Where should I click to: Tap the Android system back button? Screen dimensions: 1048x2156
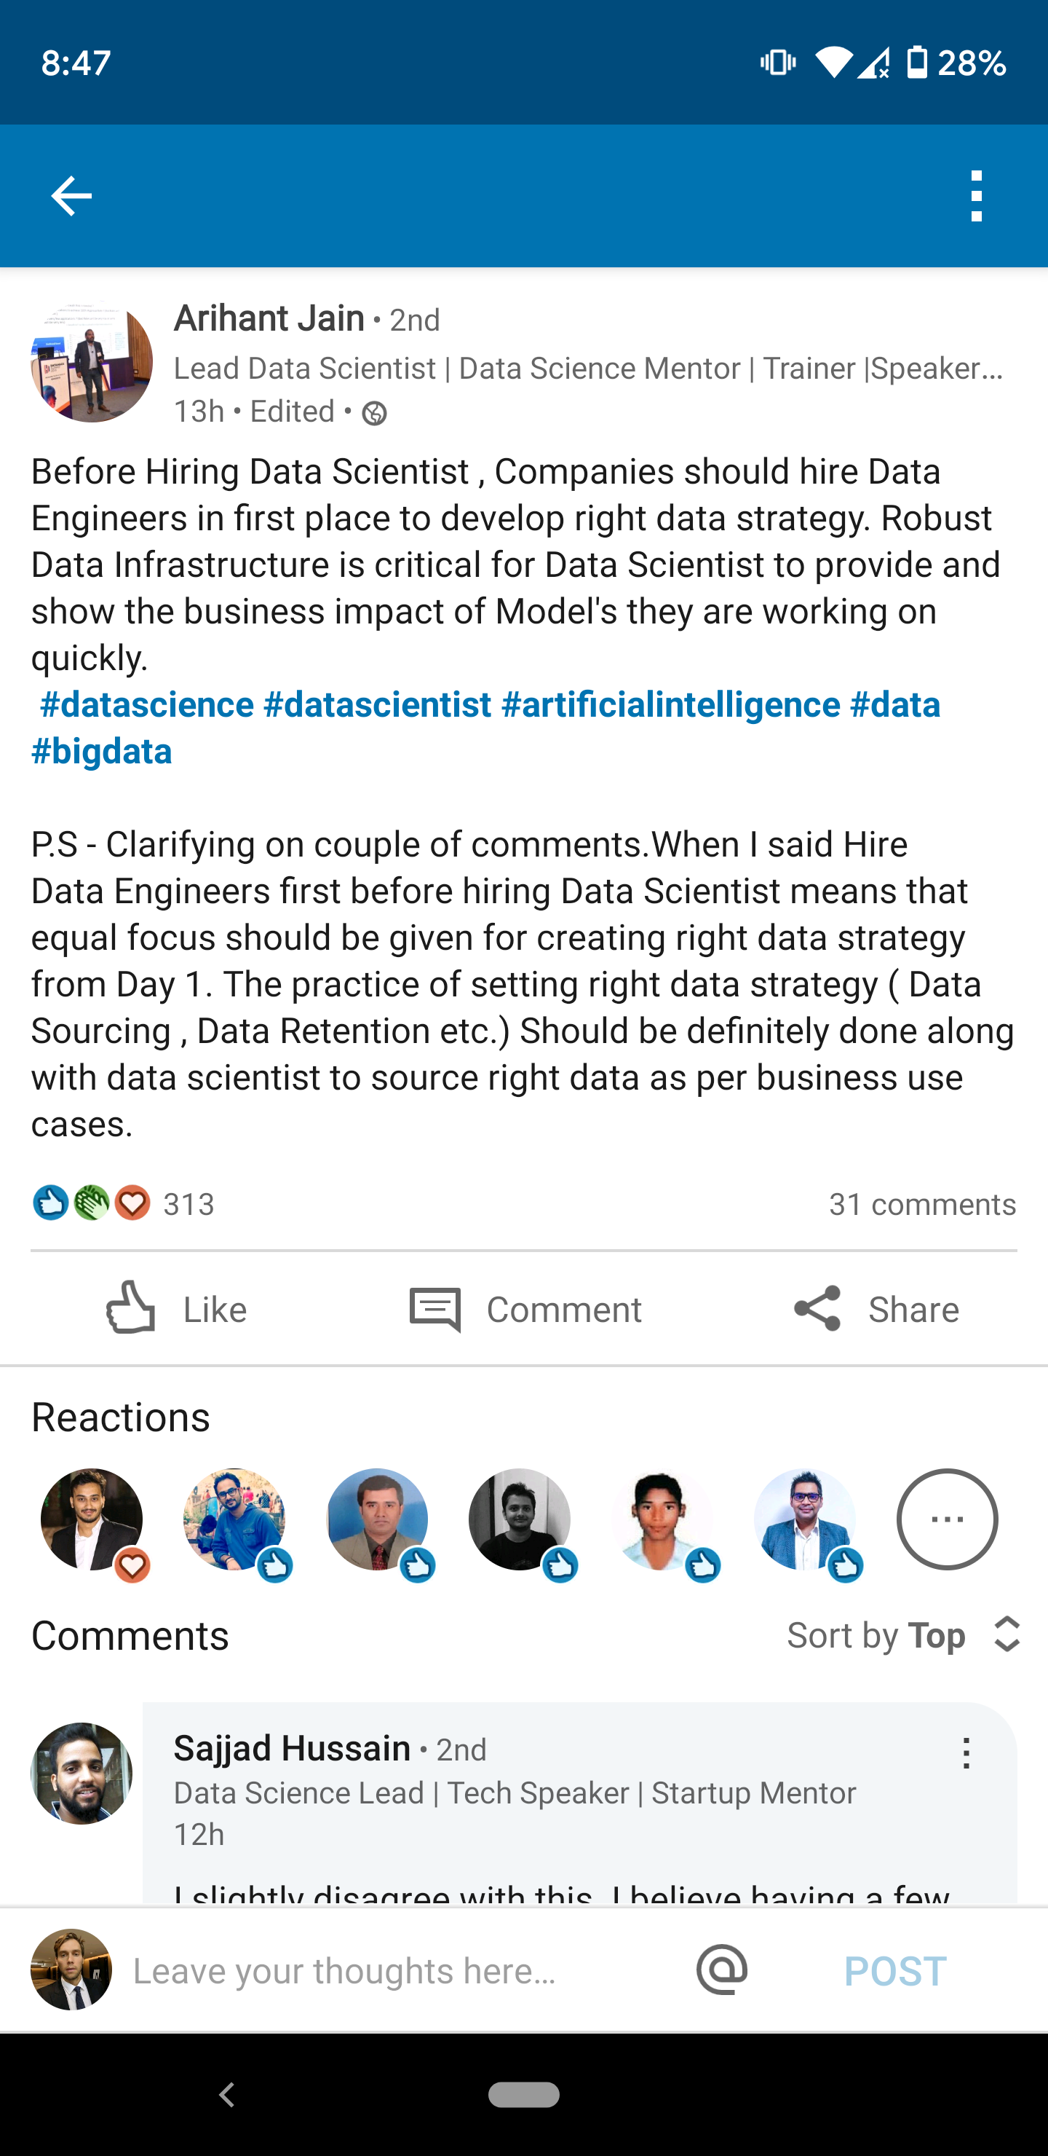click(226, 2094)
